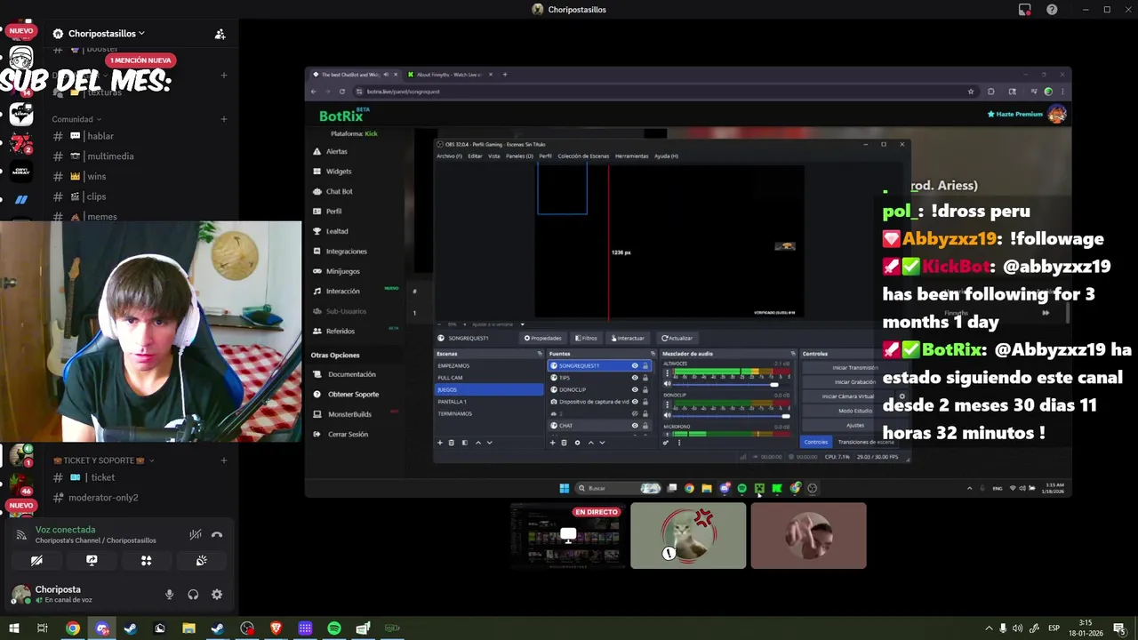Screen dimensions: 1138x640
Task: Click Iniciar Transmisión in OBS controls
Action: (854, 367)
